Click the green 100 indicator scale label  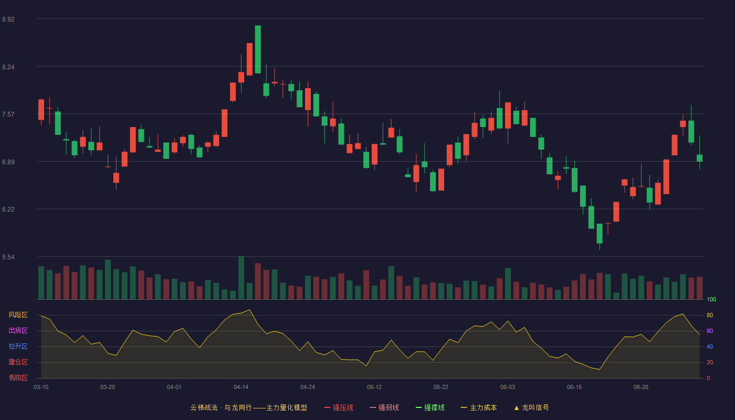tap(711, 299)
